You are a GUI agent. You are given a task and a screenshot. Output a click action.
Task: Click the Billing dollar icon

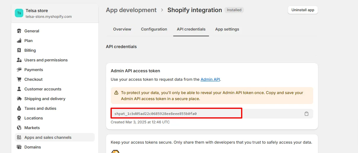pos(19,50)
